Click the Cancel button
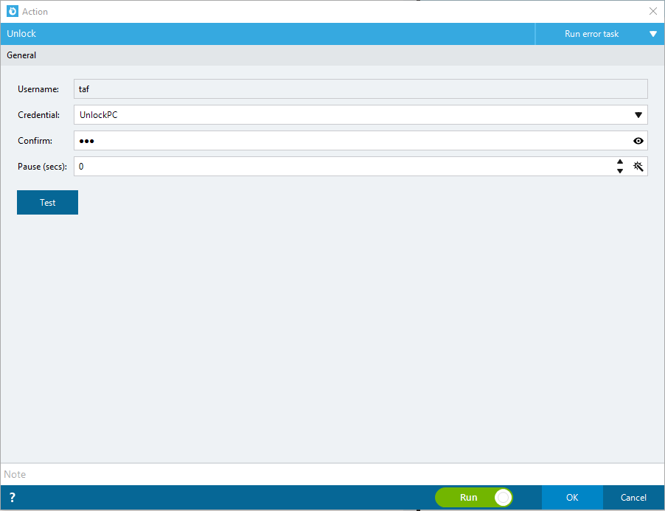This screenshot has width=665, height=511. click(x=633, y=498)
